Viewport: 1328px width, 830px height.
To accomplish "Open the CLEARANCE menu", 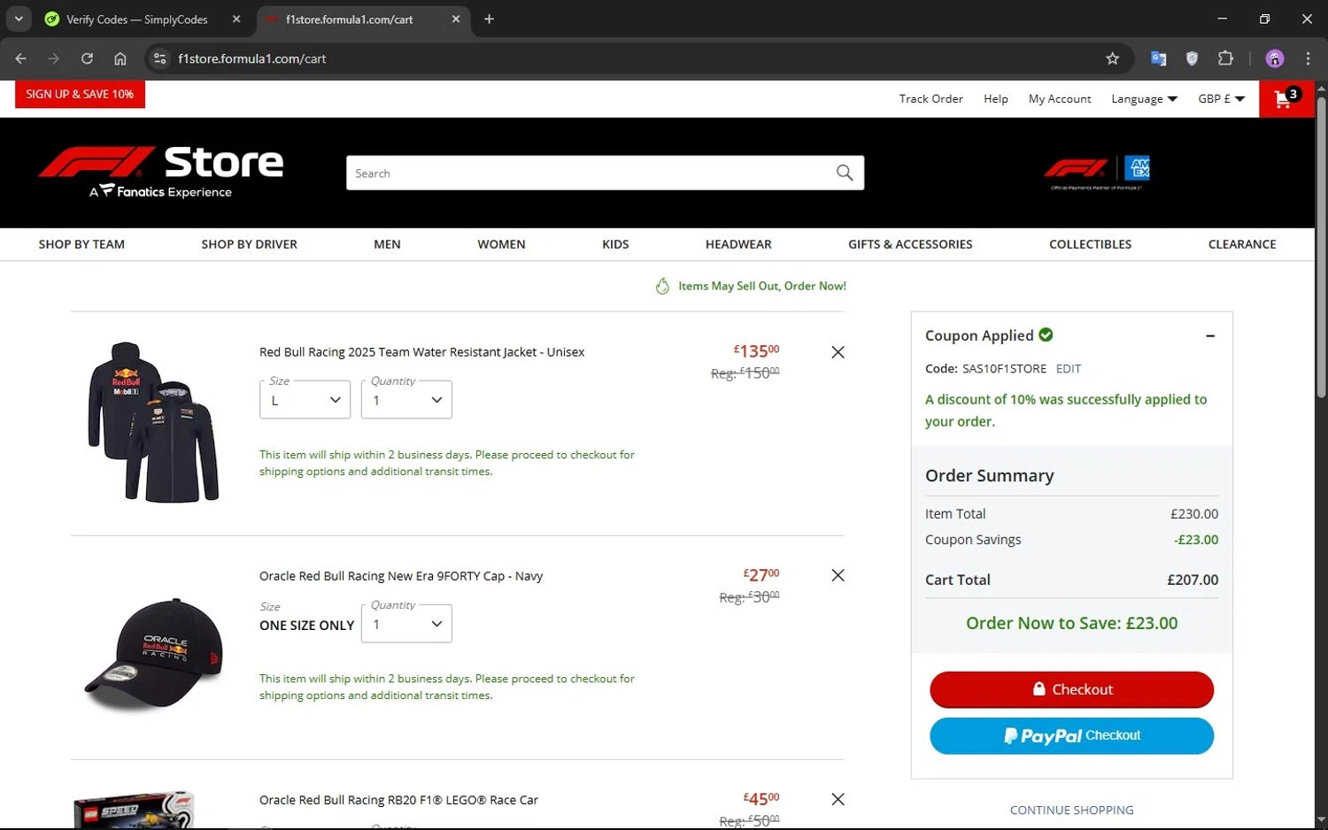I will click(x=1242, y=244).
